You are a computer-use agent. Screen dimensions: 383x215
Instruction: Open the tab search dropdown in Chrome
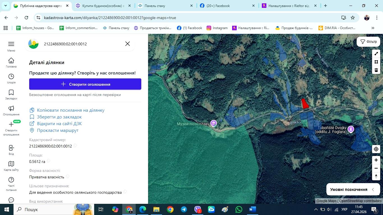pos(6,6)
